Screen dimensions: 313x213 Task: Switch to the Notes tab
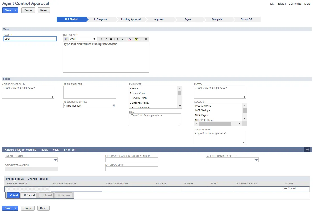(44, 150)
